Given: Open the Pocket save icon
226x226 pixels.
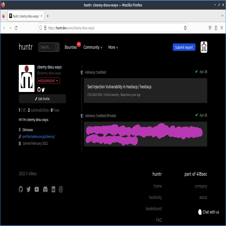Looking at the screenshot, I should [x=210, y=28].
